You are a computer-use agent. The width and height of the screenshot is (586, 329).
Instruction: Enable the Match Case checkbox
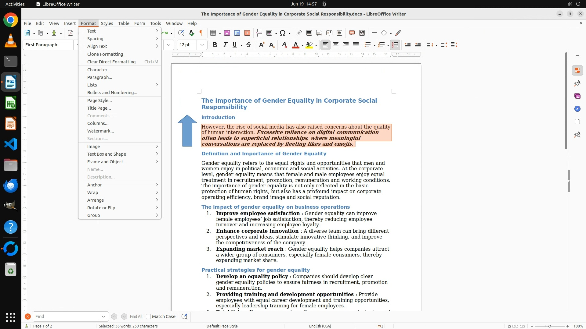coord(148,317)
